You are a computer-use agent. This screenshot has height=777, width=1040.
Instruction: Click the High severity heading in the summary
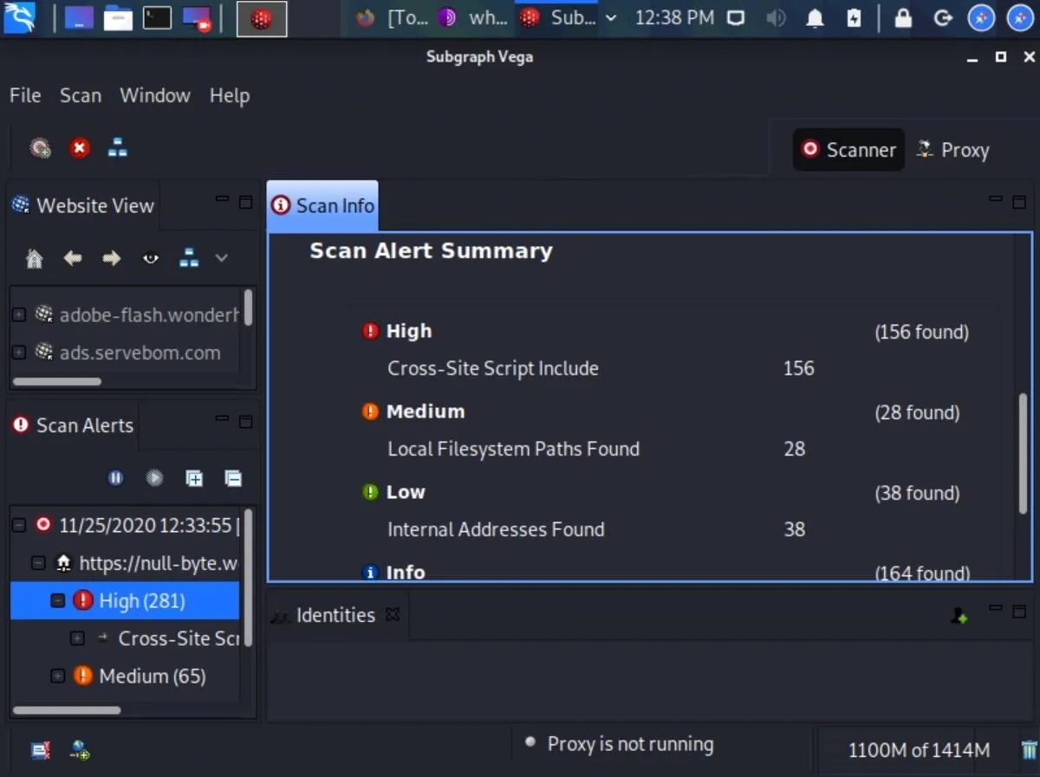408,331
